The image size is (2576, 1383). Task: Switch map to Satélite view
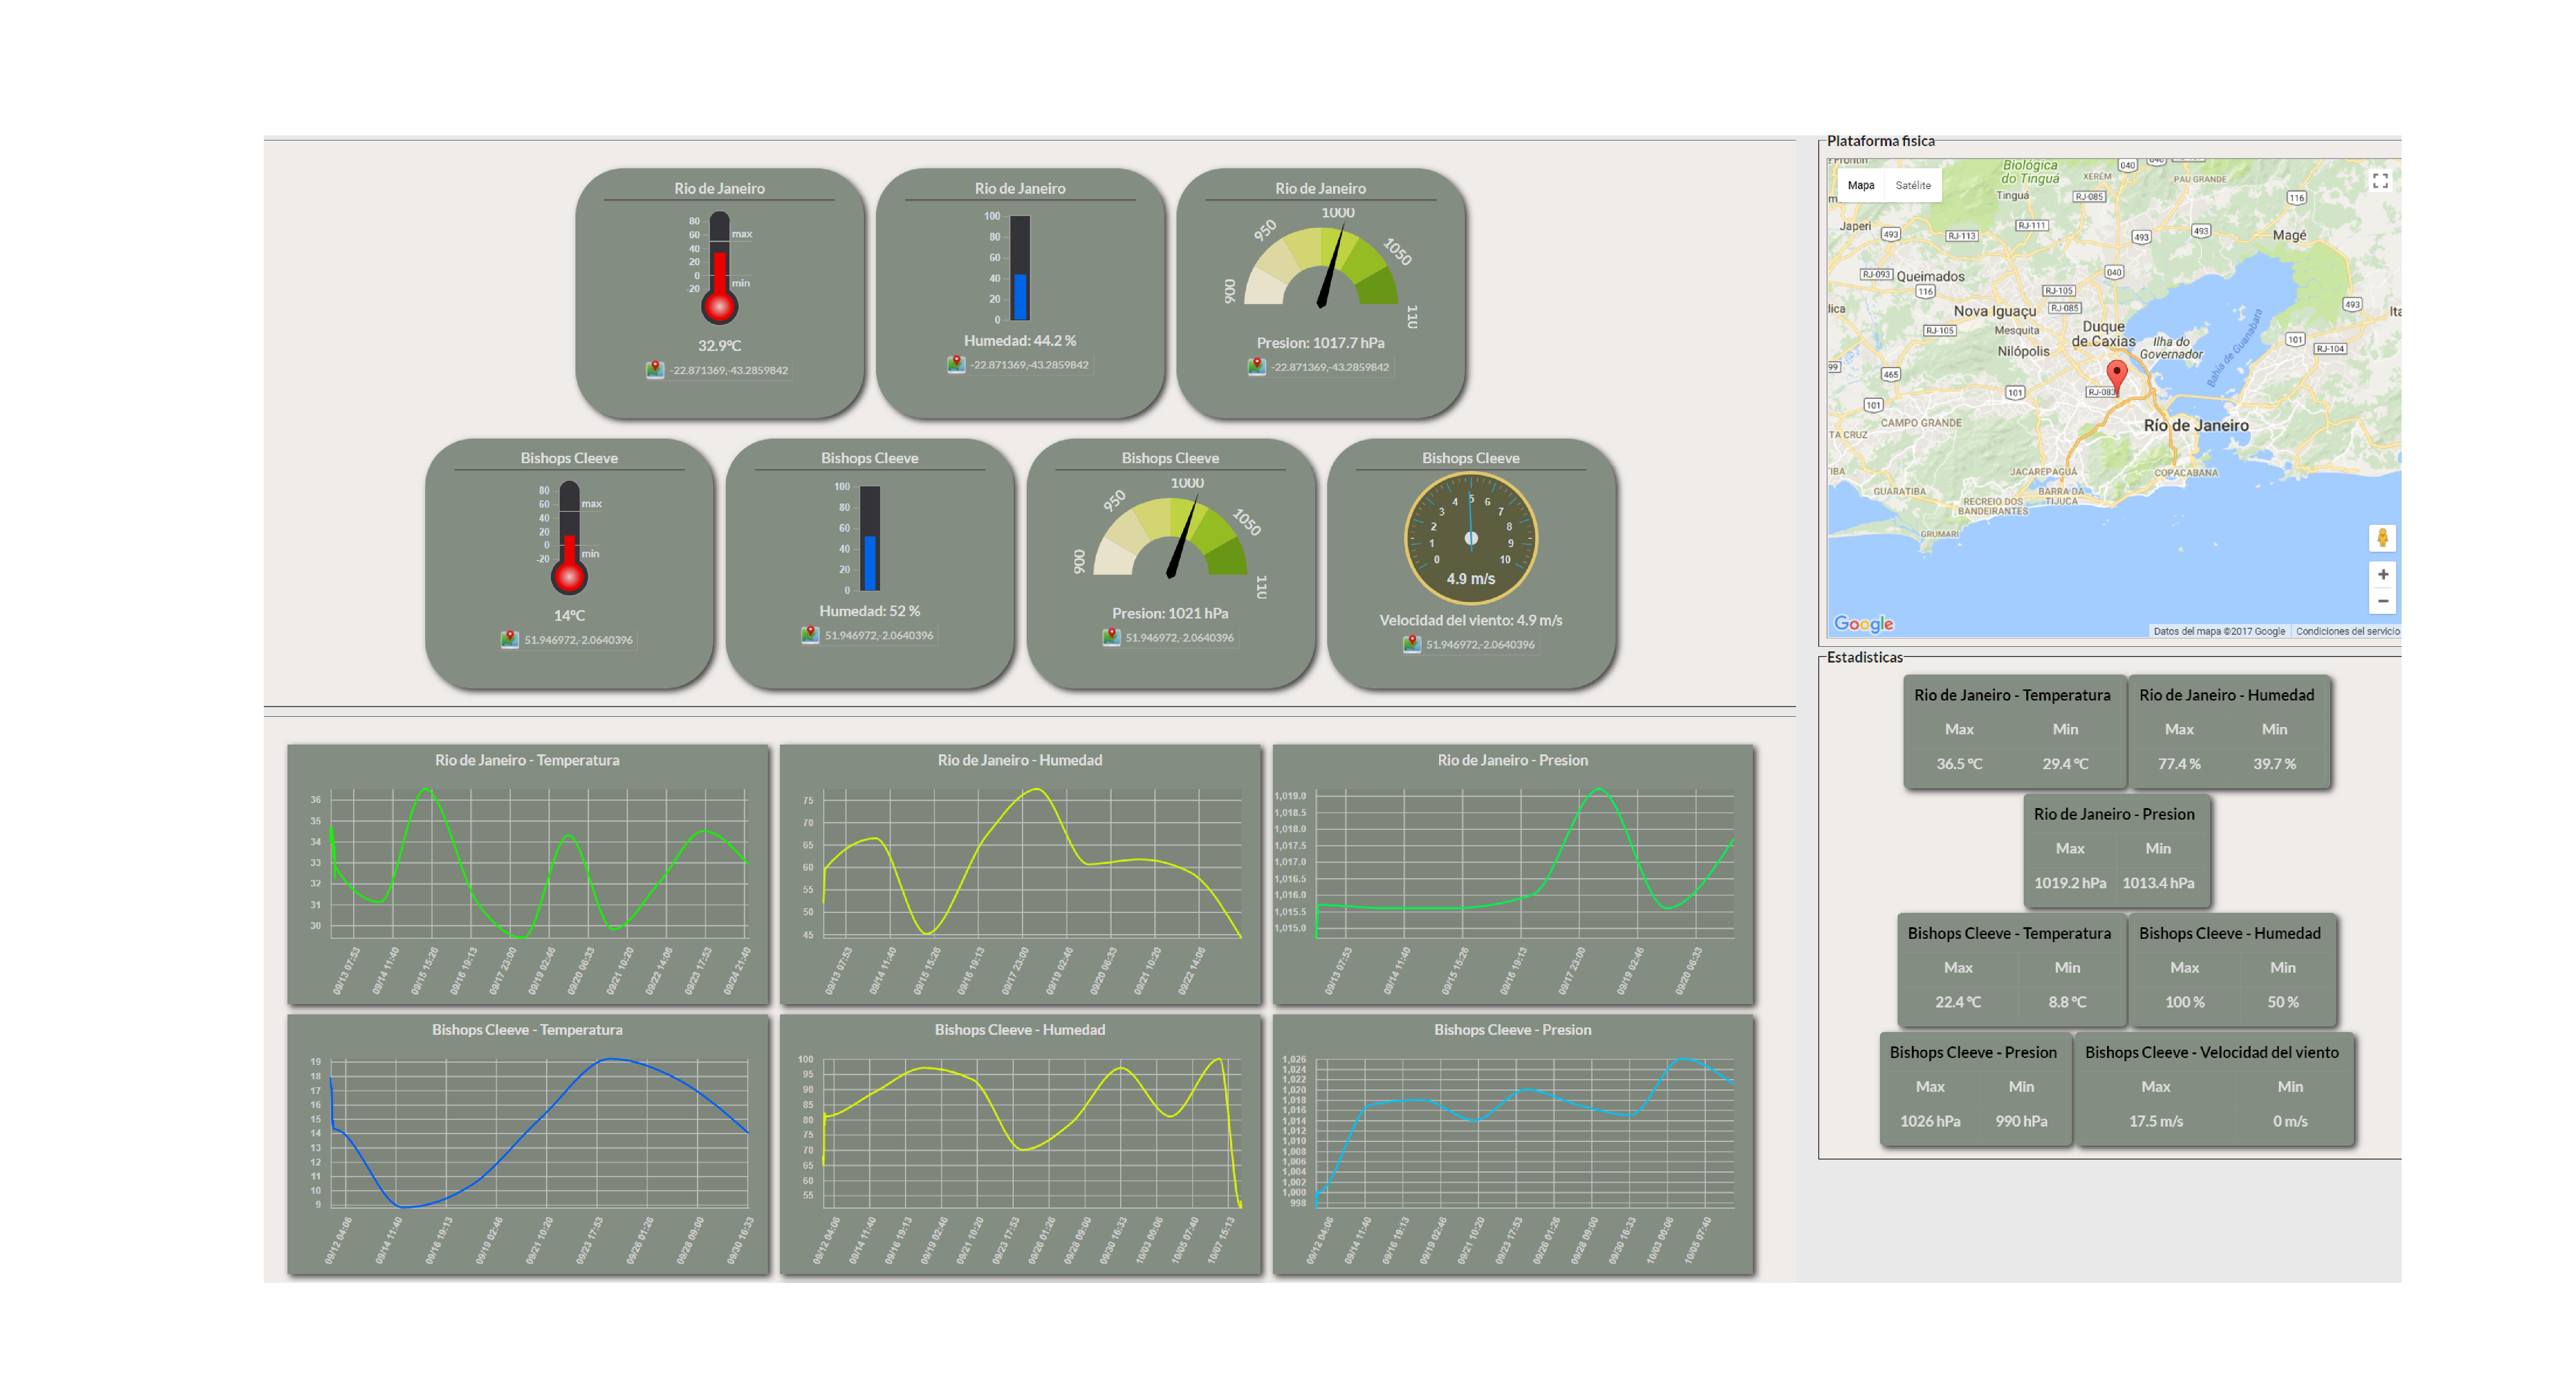pos(1912,185)
